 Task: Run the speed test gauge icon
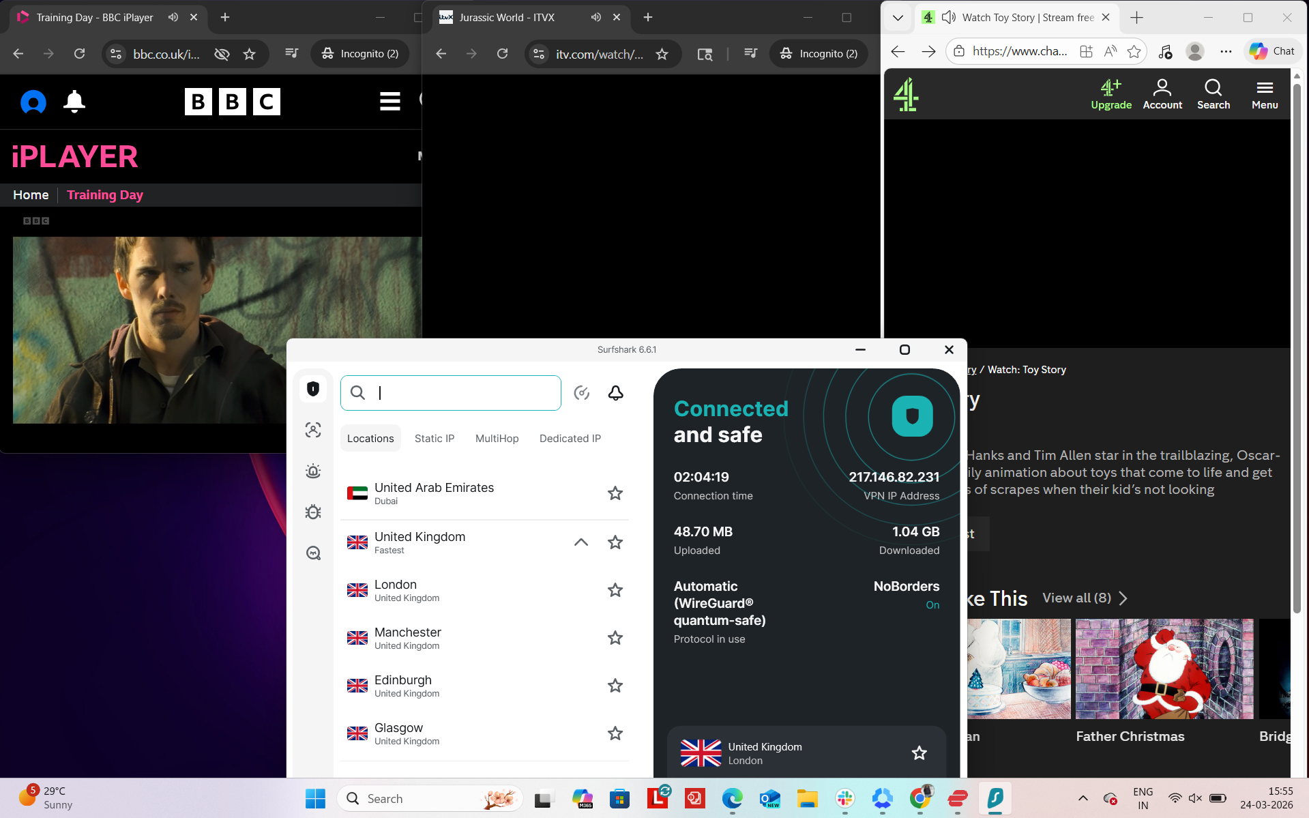(582, 393)
